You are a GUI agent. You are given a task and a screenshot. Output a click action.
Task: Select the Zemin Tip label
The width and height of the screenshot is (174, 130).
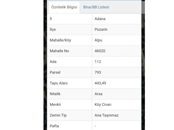click(58, 115)
